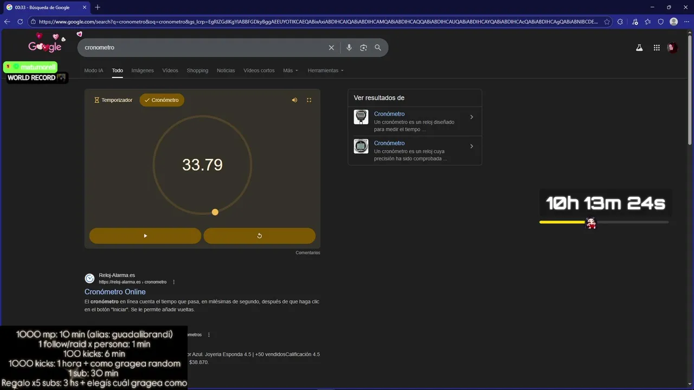This screenshot has height=390, width=694.
Task: Open Vídeos cortos tab
Action: 259,70
